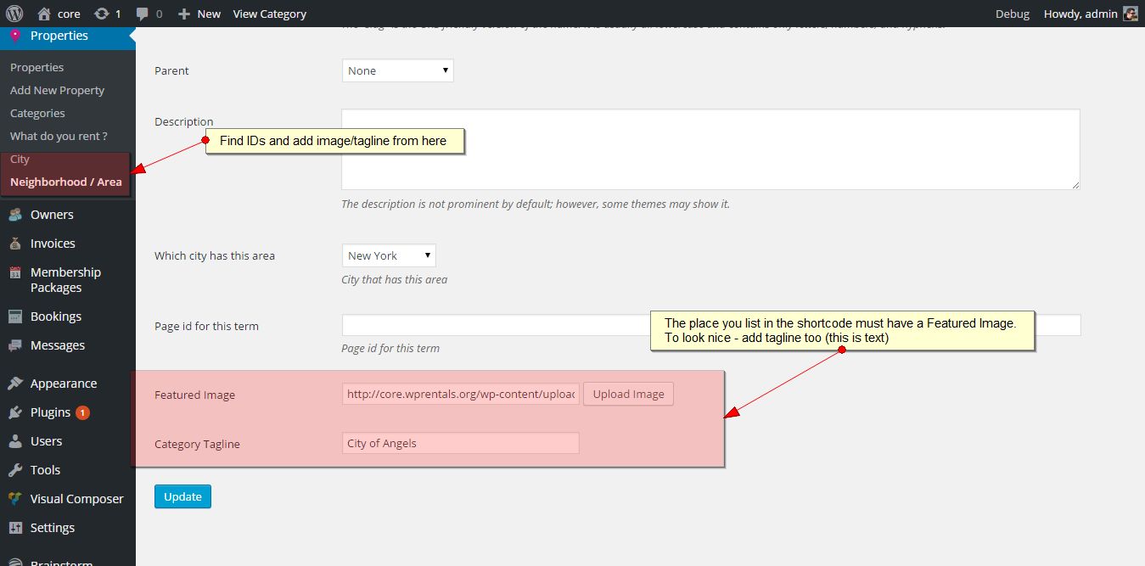
Task: Click the Appearance paintbrush icon
Action: (x=15, y=384)
